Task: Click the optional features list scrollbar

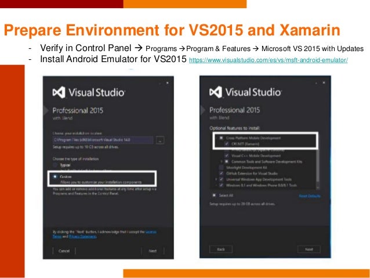Action: coord(318,166)
